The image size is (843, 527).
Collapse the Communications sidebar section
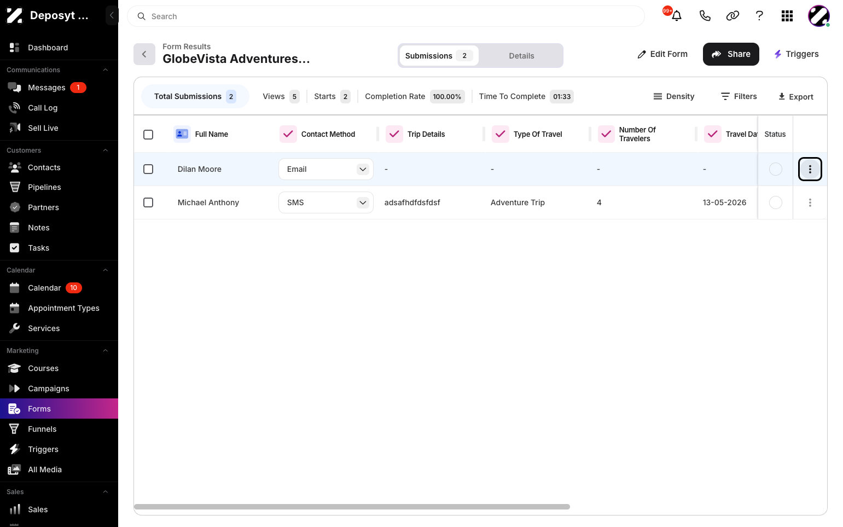[x=106, y=70]
